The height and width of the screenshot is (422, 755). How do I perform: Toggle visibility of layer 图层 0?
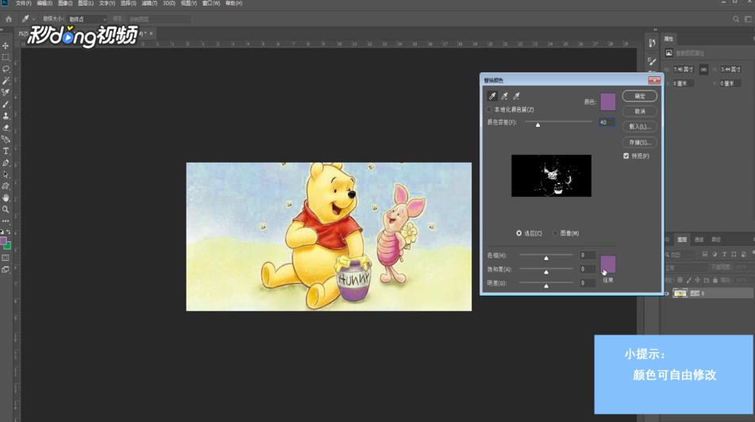coord(667,293)
